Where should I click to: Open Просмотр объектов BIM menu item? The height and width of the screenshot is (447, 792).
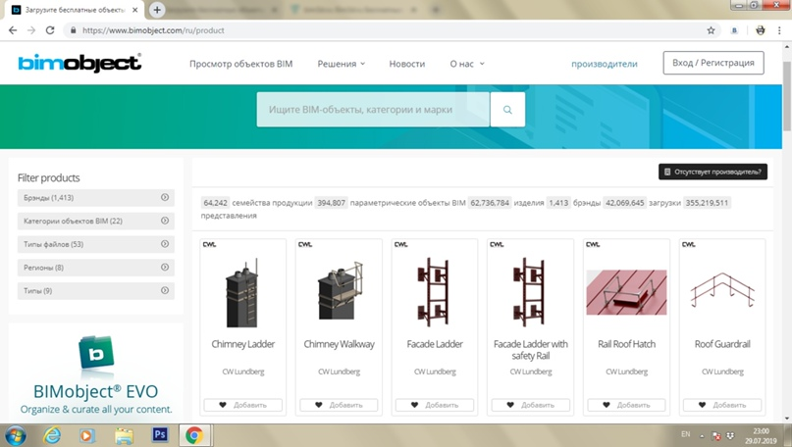(x=240, y=64)
